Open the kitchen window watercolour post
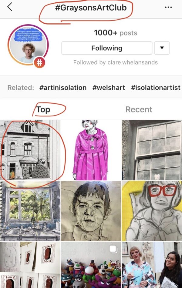This screenshot has height=288, width=182. (x=30, y=211)
